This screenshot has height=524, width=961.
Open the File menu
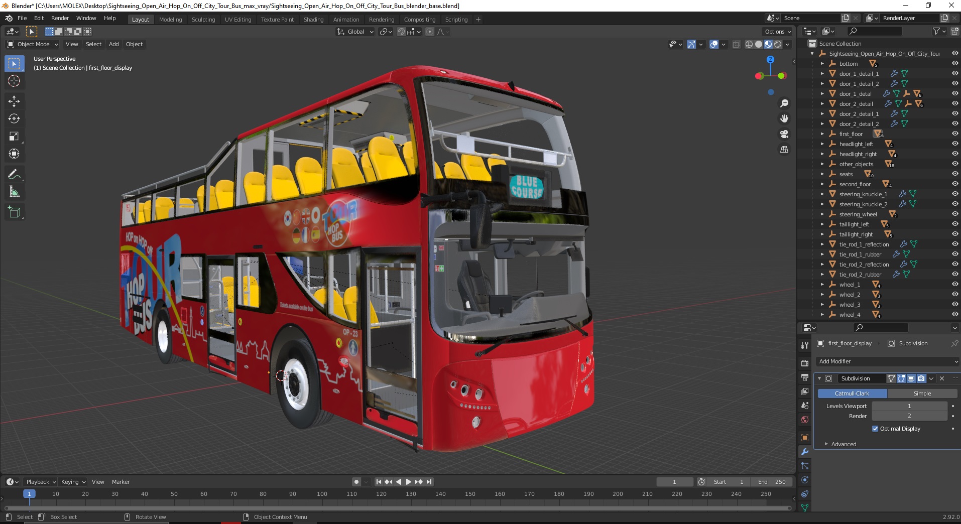click(x=22, y=18)
